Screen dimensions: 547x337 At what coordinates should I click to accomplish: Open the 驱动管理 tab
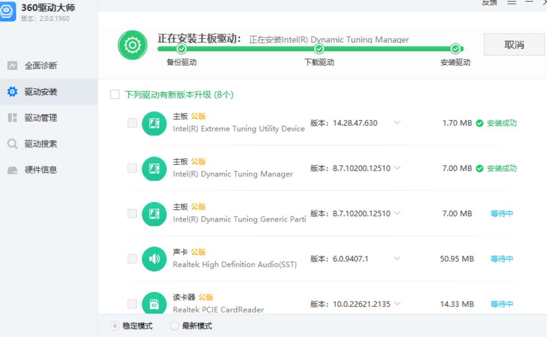pos(49,118)
